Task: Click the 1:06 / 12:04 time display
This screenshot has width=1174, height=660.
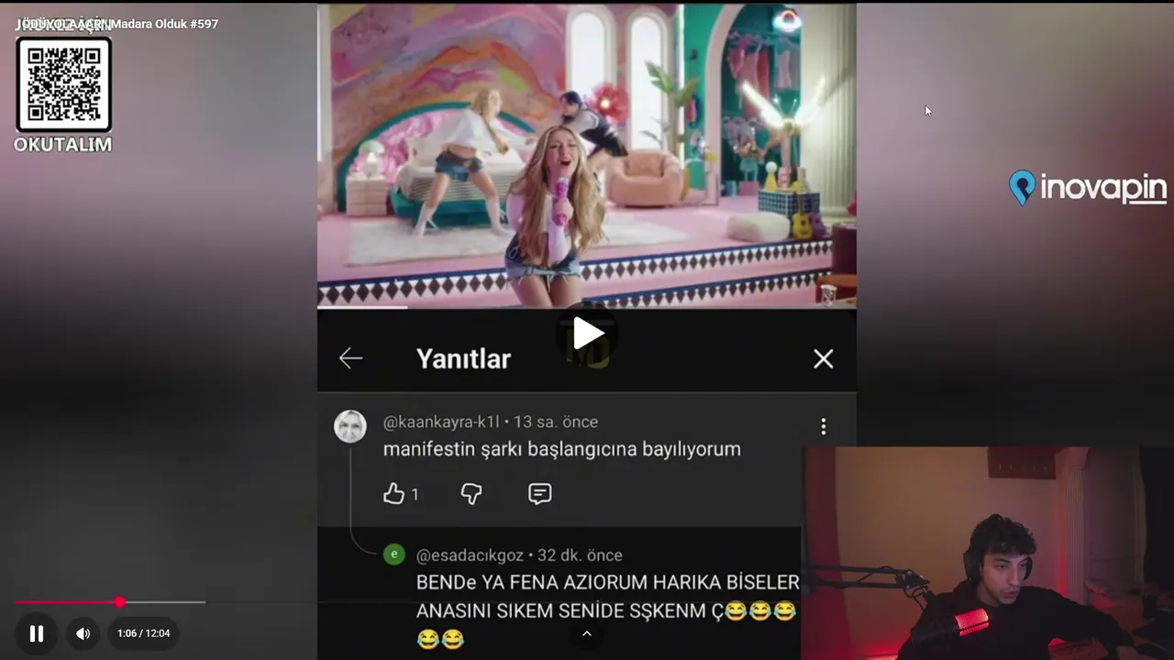Action: [x=143, y=633]
